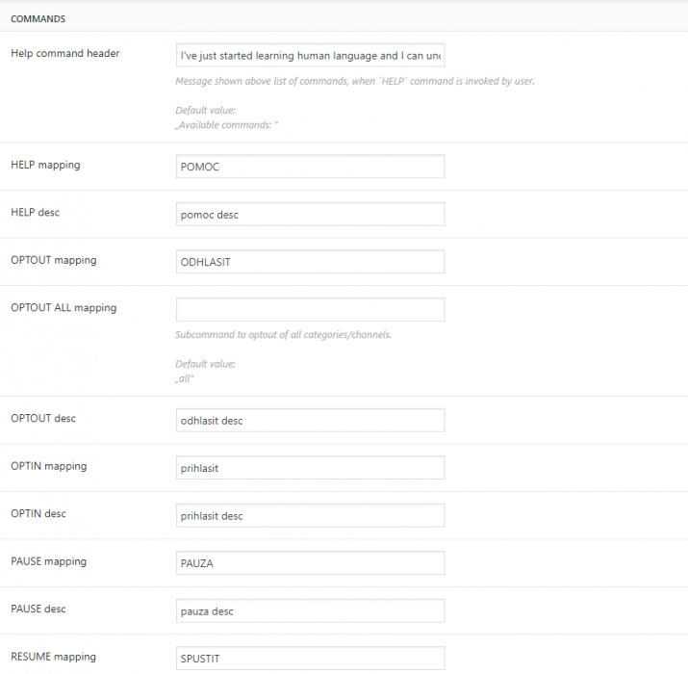Screen dimensions: 688x674
Task: Edit the PAUSE mapping field containing PAUZA
Action: (310, 563)
